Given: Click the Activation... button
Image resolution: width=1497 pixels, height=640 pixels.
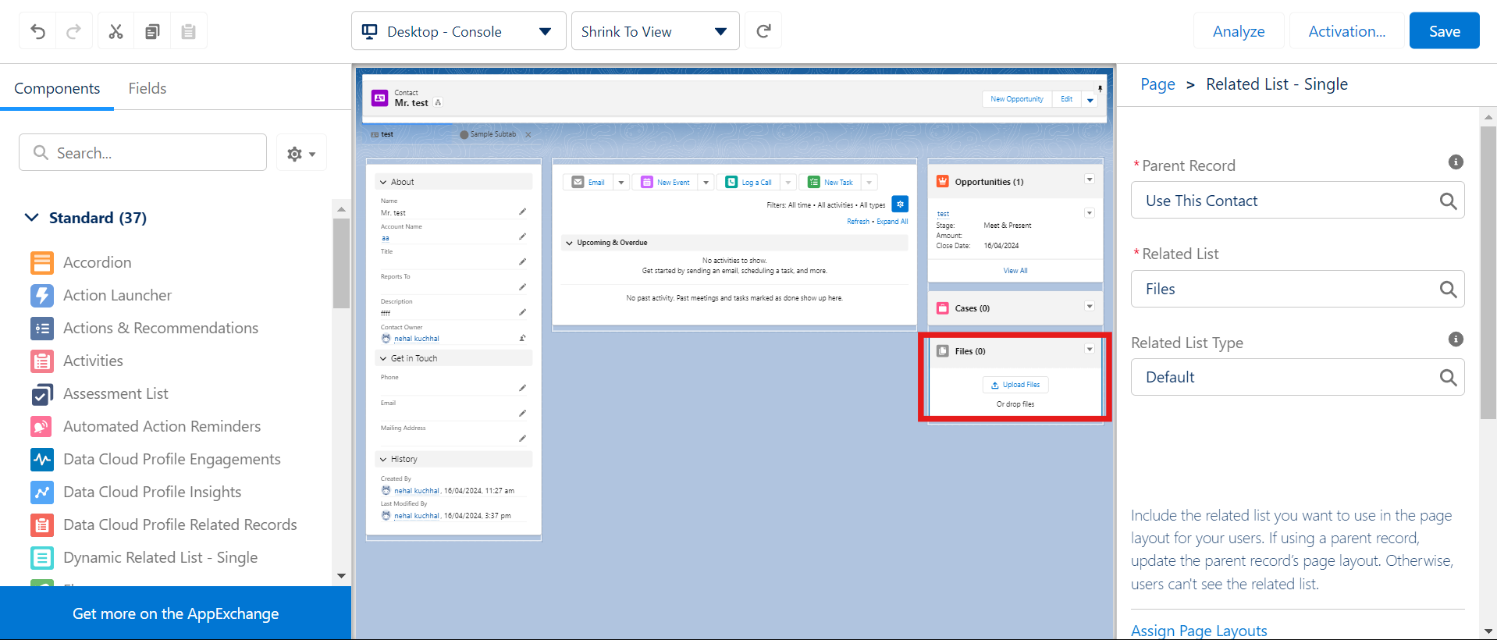Looking at the screenshot, I should 1346,31.
